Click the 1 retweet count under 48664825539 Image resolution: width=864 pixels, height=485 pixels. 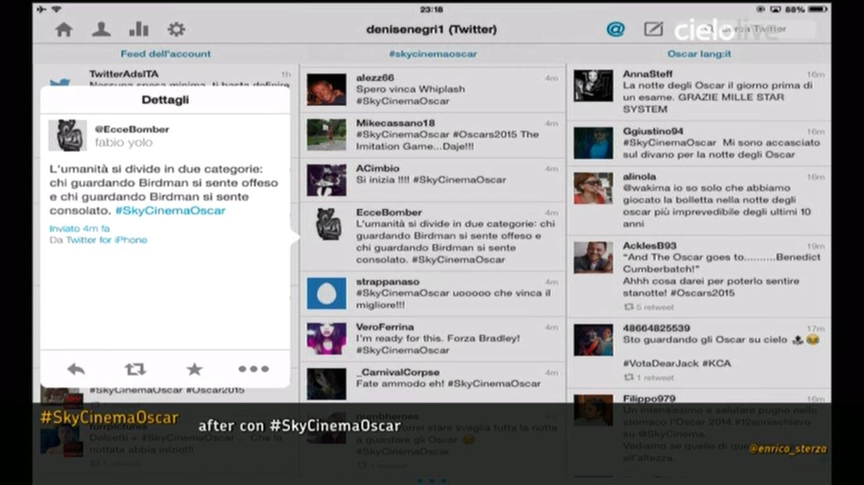point(649,378)
